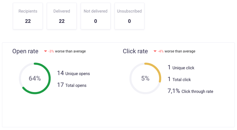Click the 7,1% Click through rate
Screen dimensions: 237x130
click(x=190, y=91)
